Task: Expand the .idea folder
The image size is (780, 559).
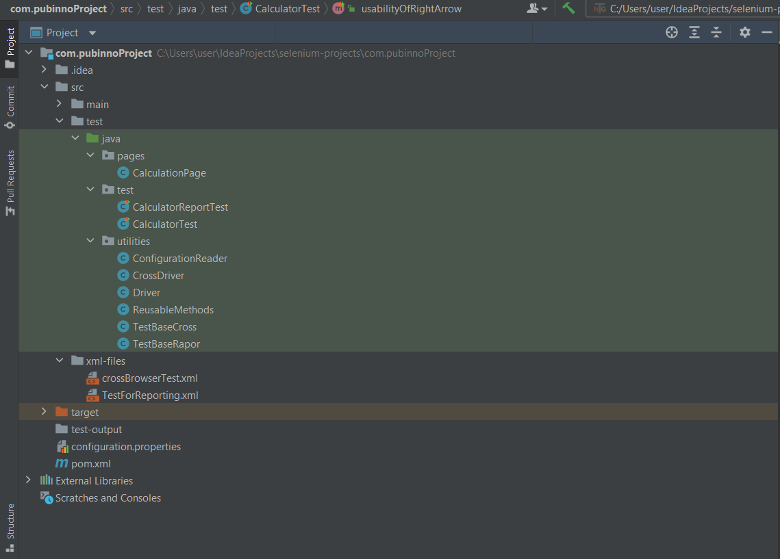Action: coord(45,70)
